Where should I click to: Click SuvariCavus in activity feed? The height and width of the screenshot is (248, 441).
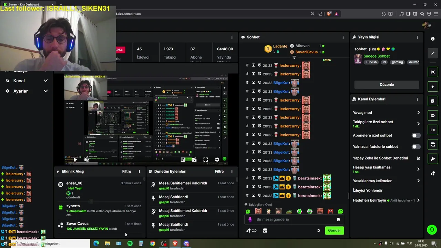77,224
